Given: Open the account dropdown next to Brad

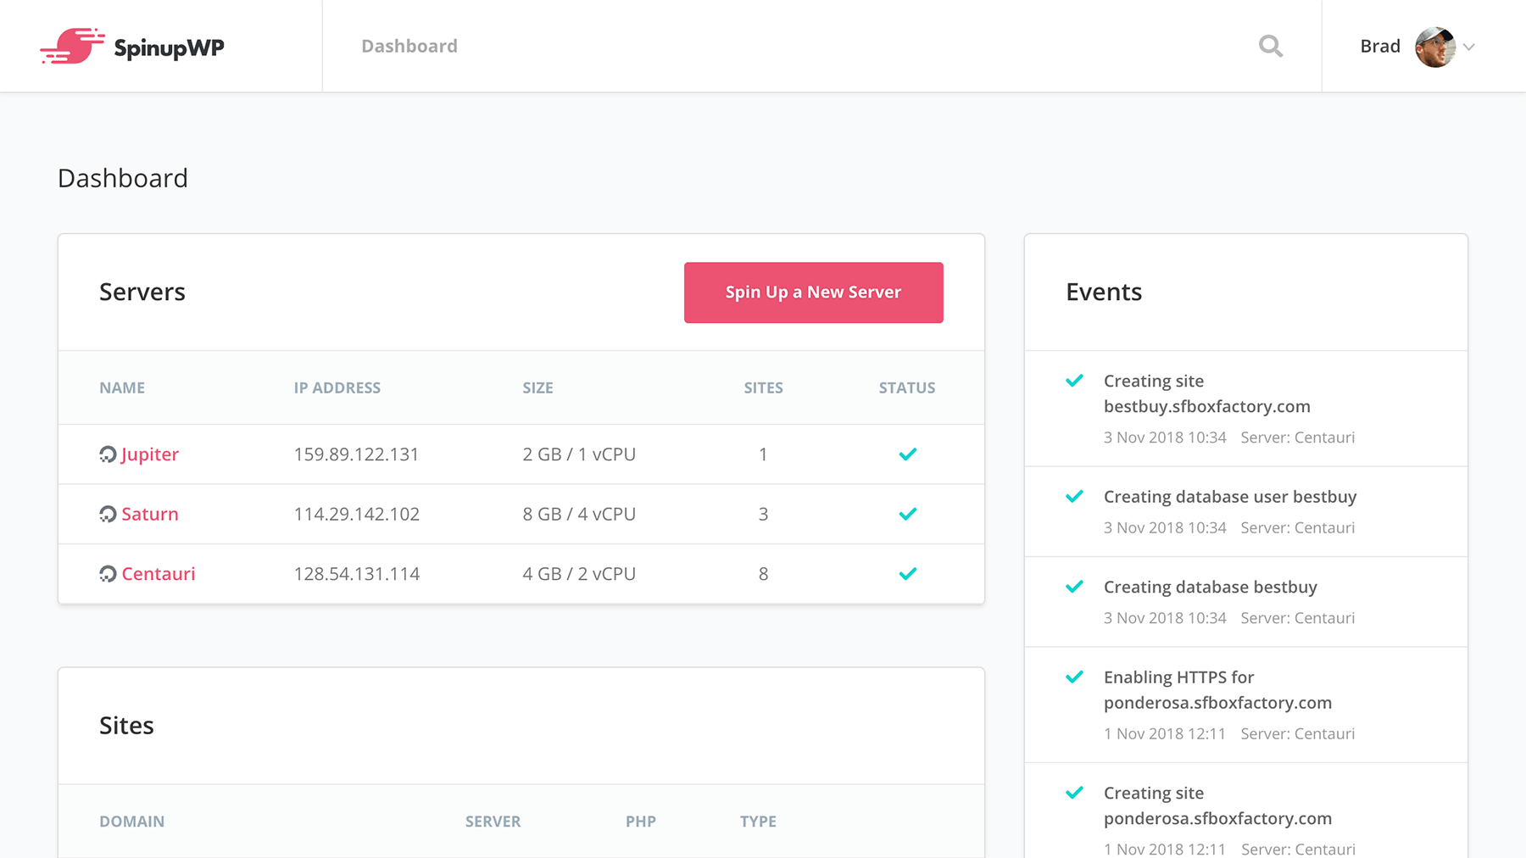Looking at the screenshot, I should 1469,47.
